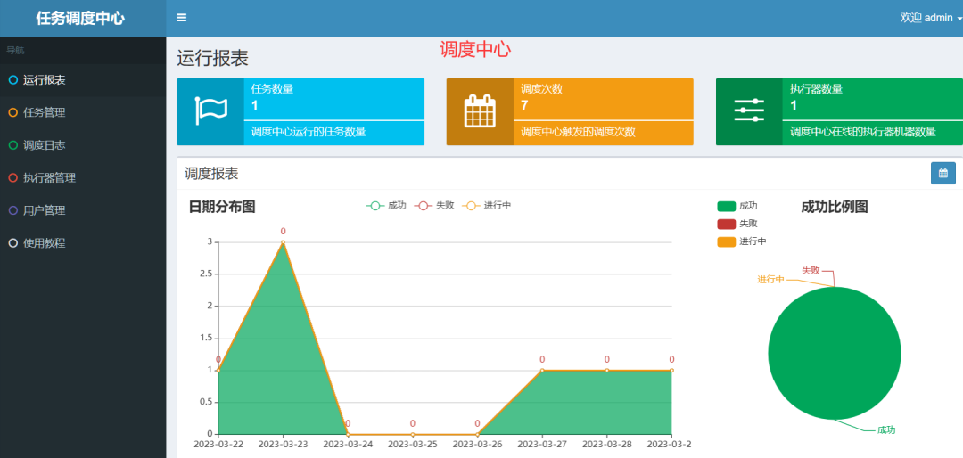Click the 任务数量 card label

(272, 89)
